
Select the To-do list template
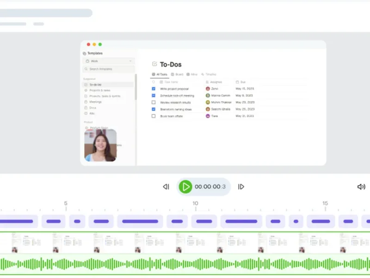point(108,85)
